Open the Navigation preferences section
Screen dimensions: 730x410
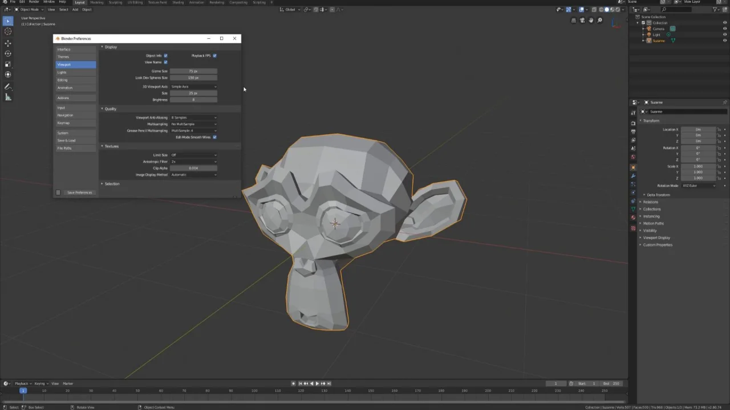(x=76, y=115)
